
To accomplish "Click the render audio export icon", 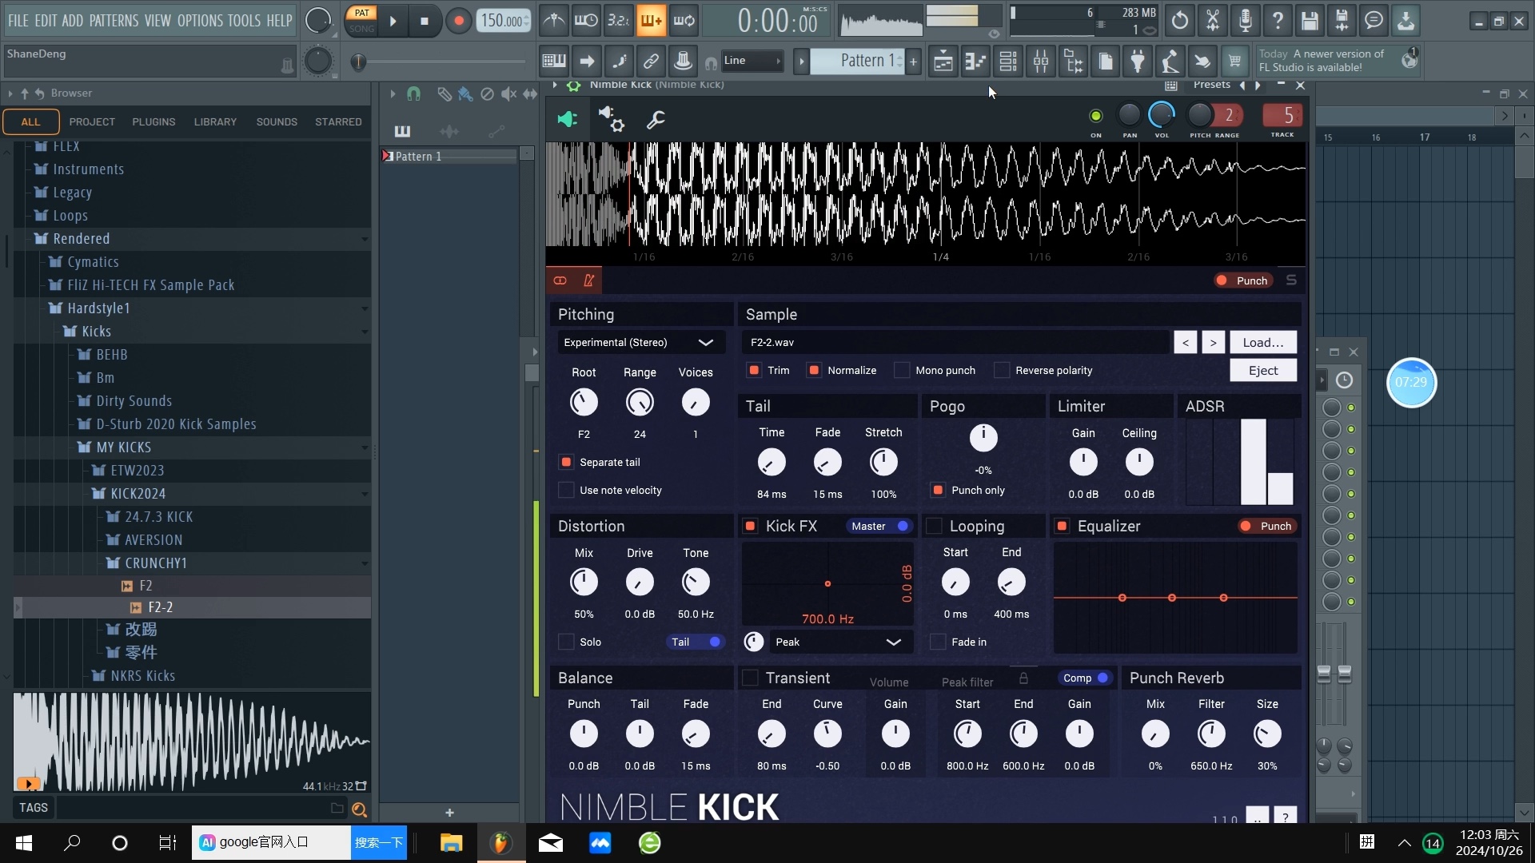I will [x=1342, y=21].
